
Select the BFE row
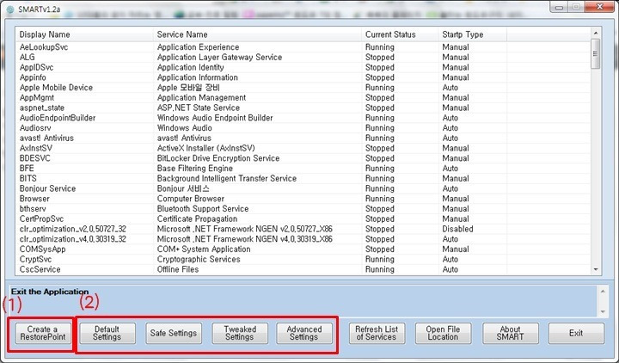coord(303,169)
